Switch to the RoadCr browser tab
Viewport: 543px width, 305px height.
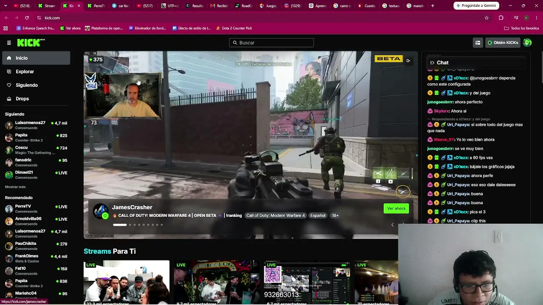(244, 6)
